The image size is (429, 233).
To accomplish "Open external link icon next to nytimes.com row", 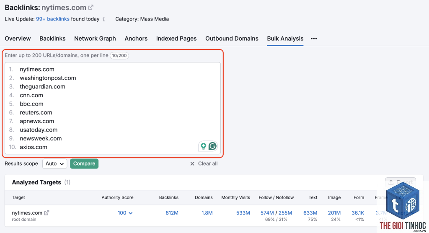I will coord(47,213).
